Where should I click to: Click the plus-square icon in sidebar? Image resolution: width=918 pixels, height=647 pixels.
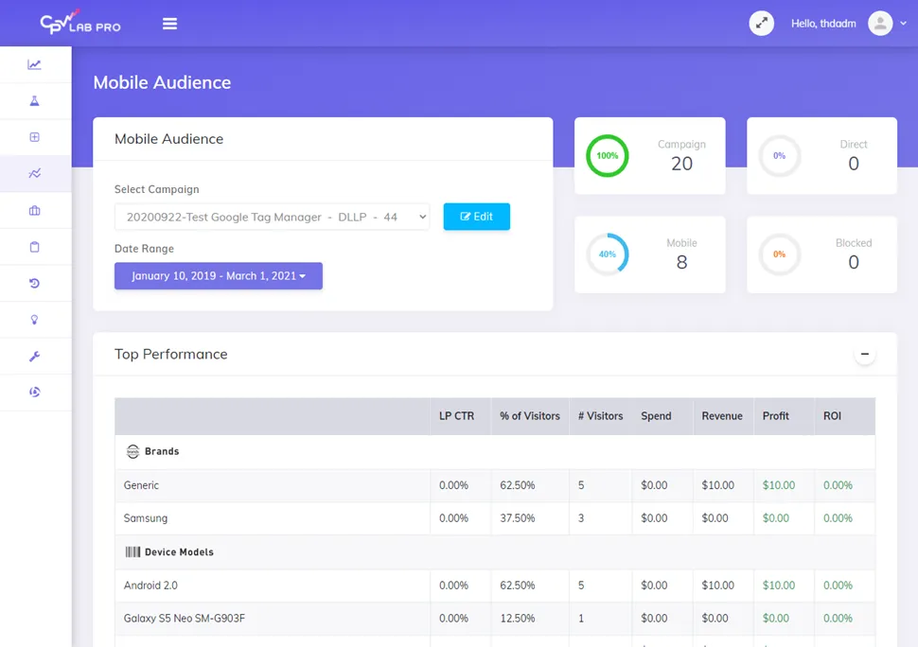[x=34, y=137]
